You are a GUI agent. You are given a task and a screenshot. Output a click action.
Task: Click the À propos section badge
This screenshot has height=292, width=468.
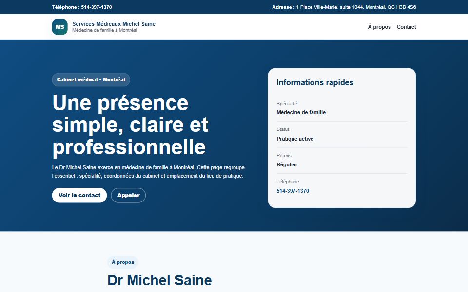(x=123, y=262)
